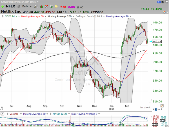The image size is (169, 127).
Task: Select the F scale option
Action: click(161, 110)
